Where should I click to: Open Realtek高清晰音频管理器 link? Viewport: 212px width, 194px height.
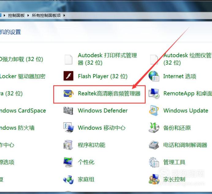(x=109, y=93)
